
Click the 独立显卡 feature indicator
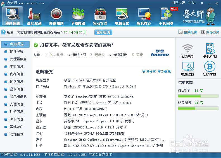tap(54, 55)
